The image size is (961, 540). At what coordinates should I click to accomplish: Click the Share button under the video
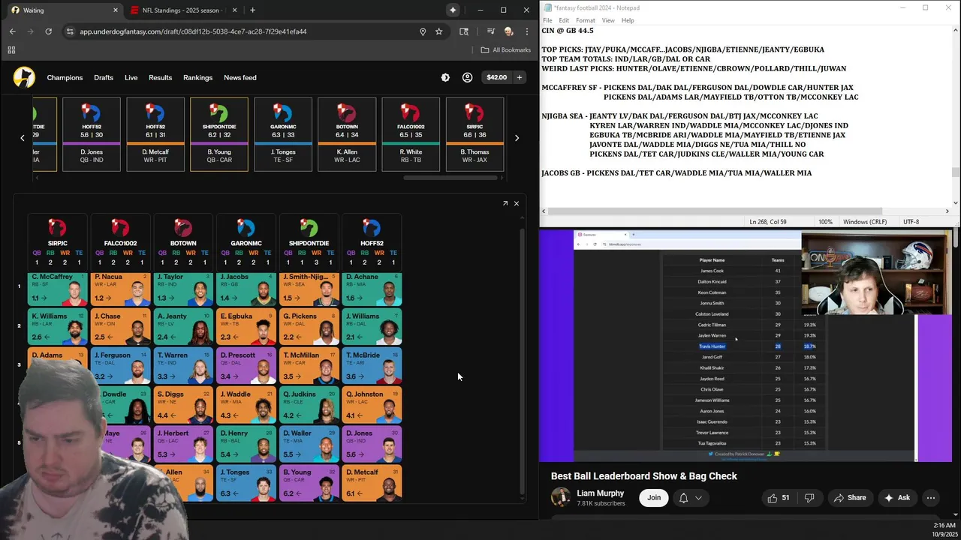(x=850, y=498)
